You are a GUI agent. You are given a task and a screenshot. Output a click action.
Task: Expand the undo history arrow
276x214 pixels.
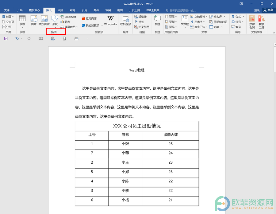tap(21, 38)
